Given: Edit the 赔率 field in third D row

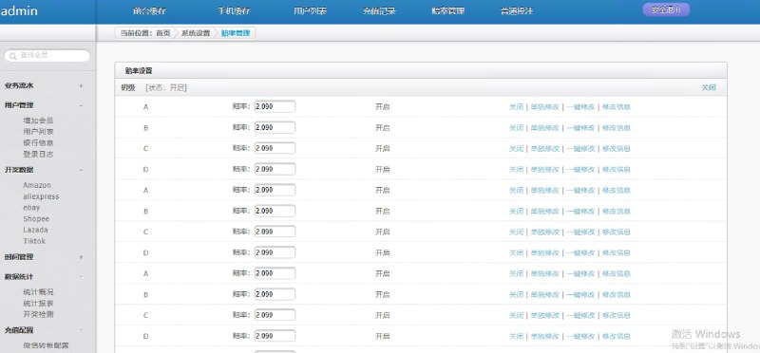Looking at the screenshot, I should [275, 336].
